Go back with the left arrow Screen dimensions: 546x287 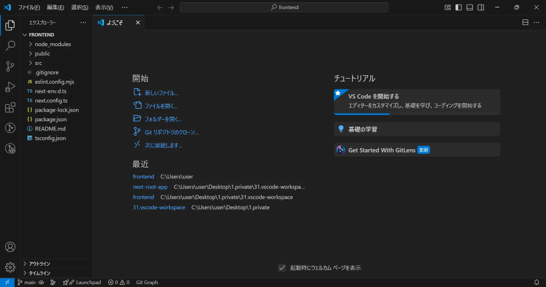160,7
